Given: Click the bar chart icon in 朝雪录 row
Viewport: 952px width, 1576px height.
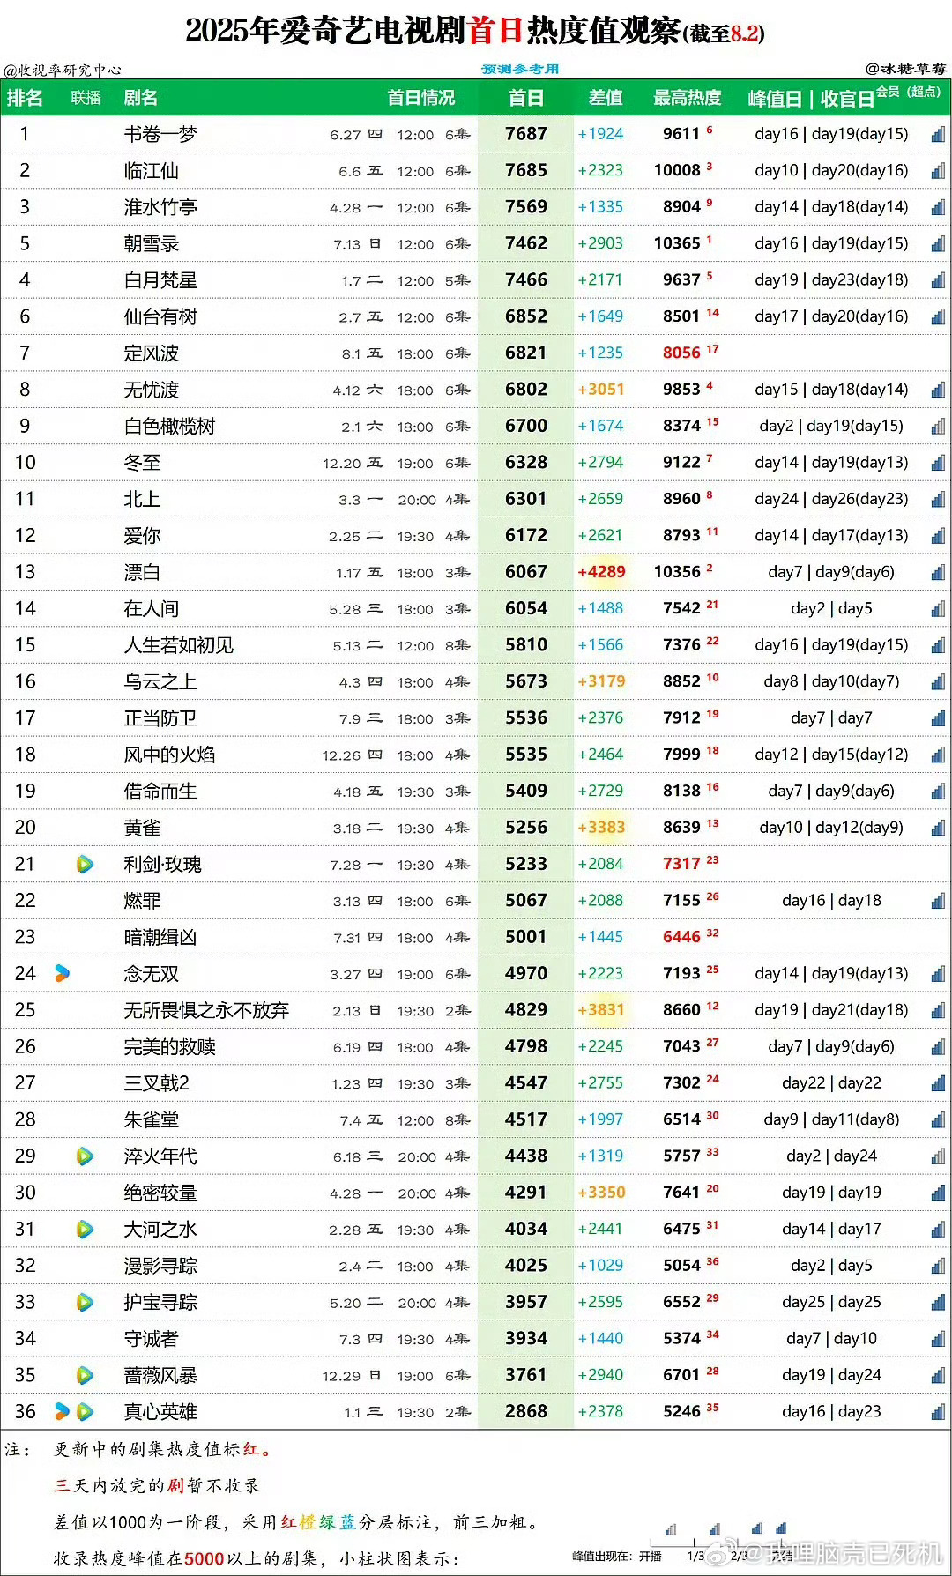Looking at the screenshot, I should 938,243.
